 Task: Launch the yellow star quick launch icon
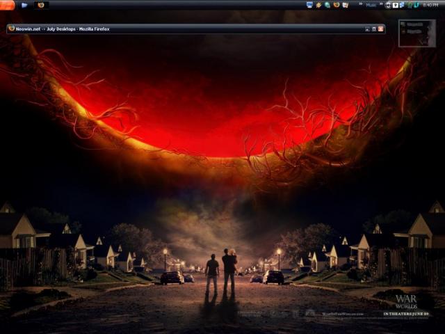pyautogui.click(x=318, y=5)
